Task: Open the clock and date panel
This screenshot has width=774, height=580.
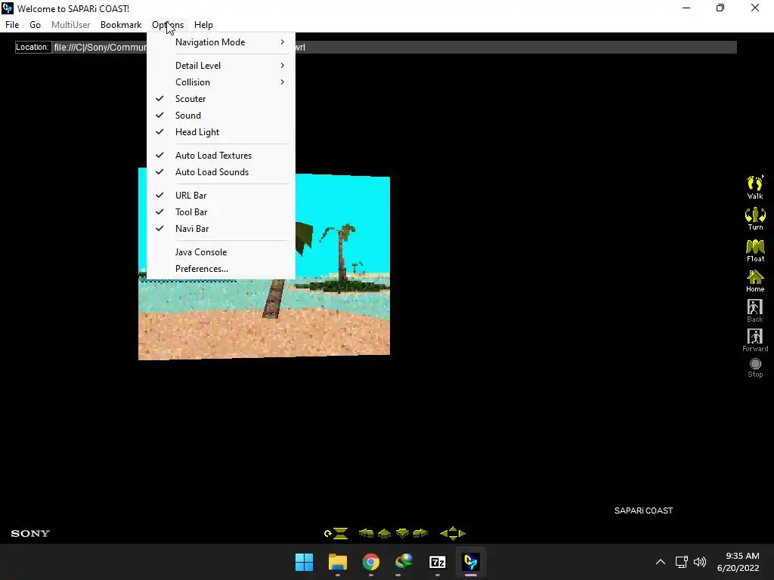Action: 738,562
